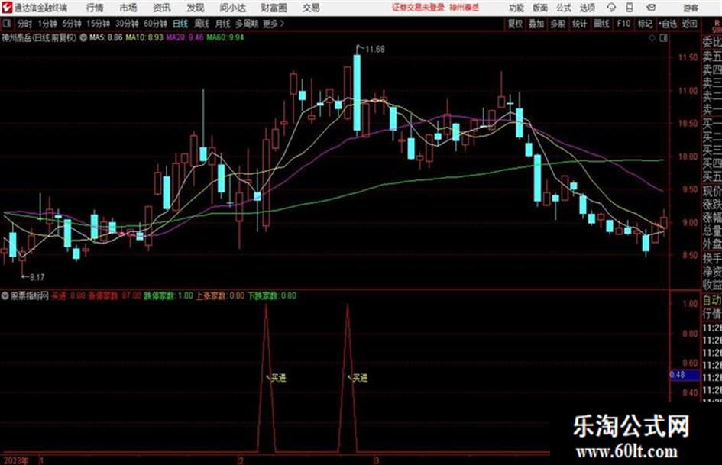The image size is (722, 465).
Task: Open the 资讯 menu
Action: point(162,8)
